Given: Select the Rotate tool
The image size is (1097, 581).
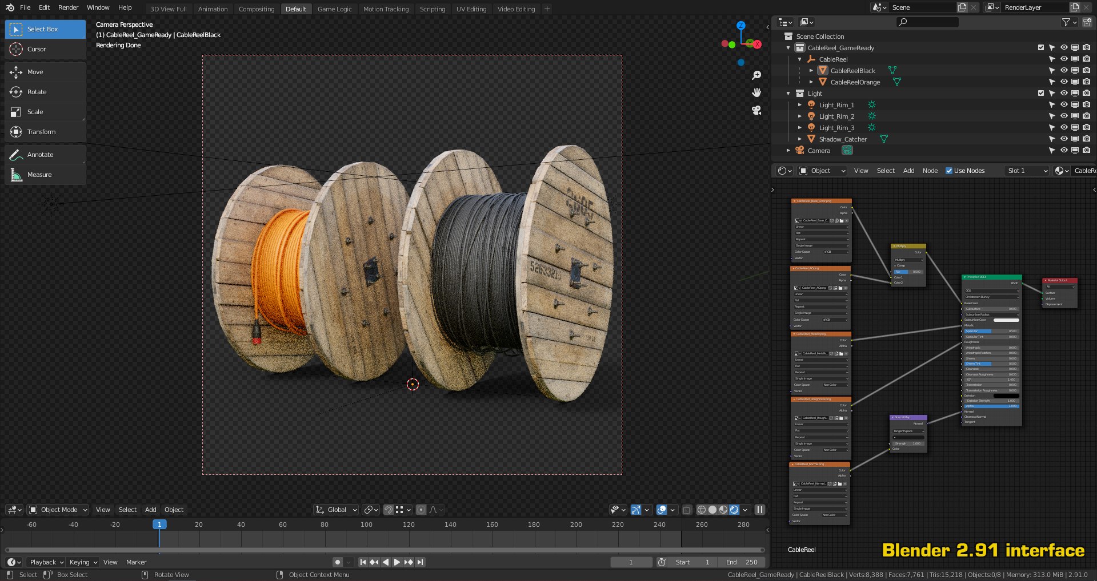Looking at the screenshot, I should click(x=45, y=92).
